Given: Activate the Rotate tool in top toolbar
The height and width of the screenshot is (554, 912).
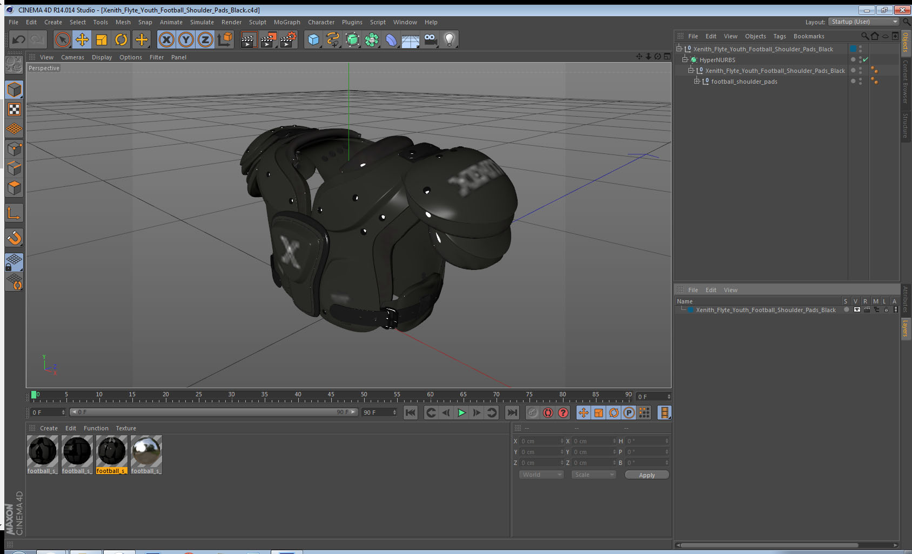Looking at the screenshot, I should pos(121,39).
